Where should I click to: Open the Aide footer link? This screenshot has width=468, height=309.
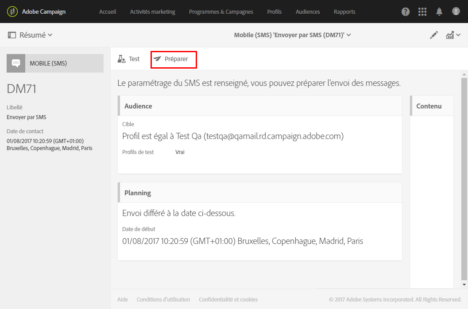pos(123,299)
